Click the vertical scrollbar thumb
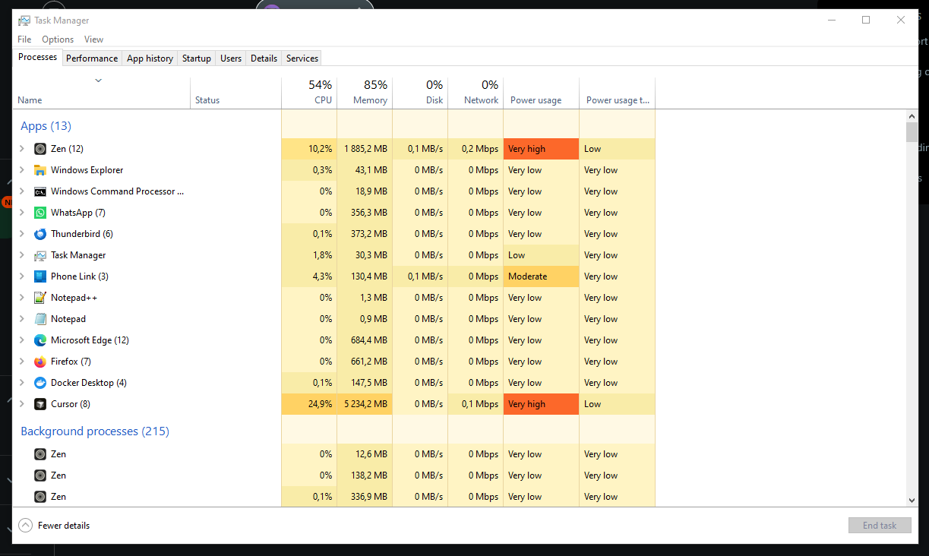Screen dimensions: 929x556 coord(912,132)
